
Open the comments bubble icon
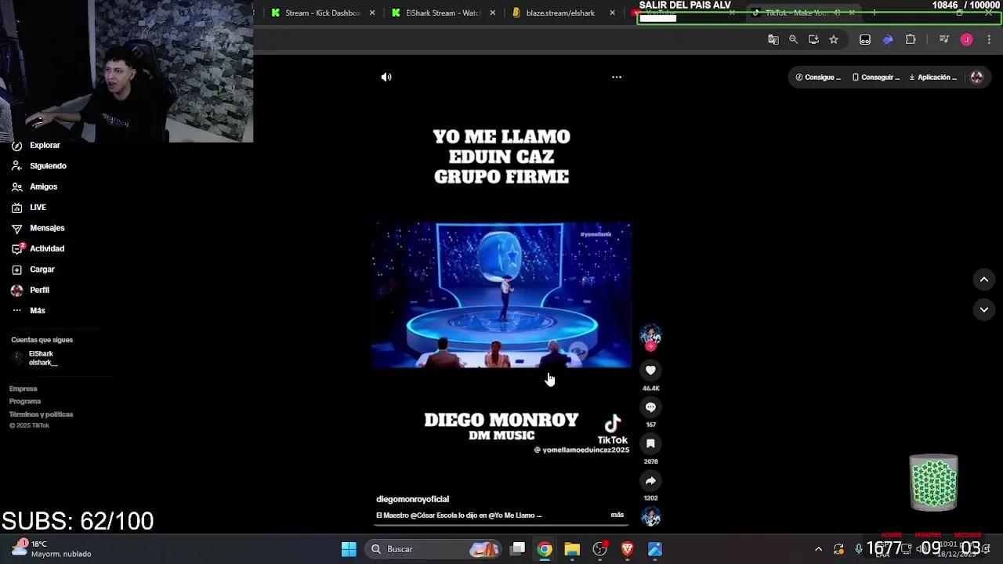650,407
